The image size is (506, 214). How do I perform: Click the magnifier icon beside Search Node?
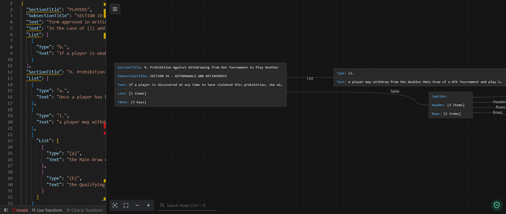pyautogui.click(x=162, y=205)
